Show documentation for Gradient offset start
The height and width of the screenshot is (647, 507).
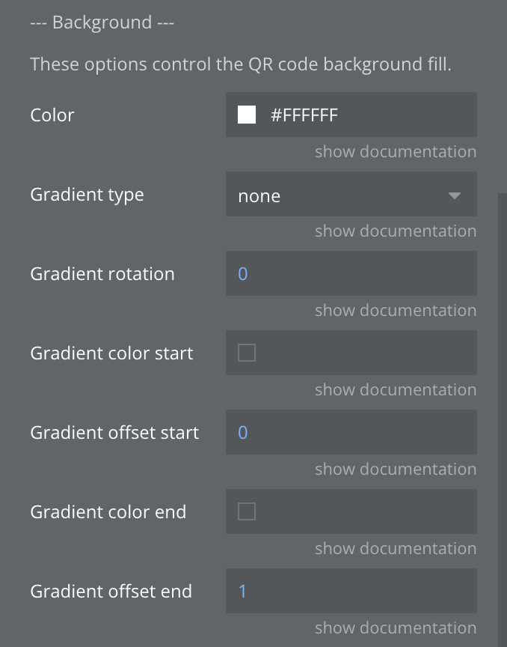[395, 469]
